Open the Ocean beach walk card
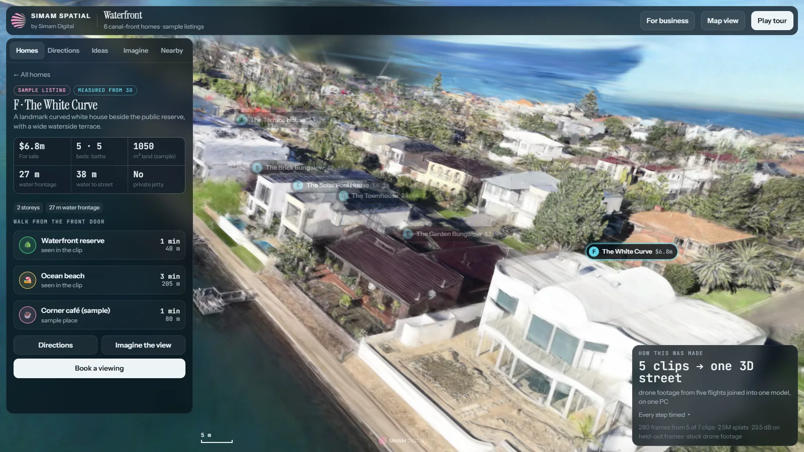 [99, 280]
